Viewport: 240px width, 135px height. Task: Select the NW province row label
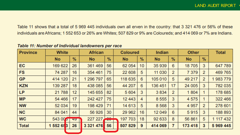point(23,106)
